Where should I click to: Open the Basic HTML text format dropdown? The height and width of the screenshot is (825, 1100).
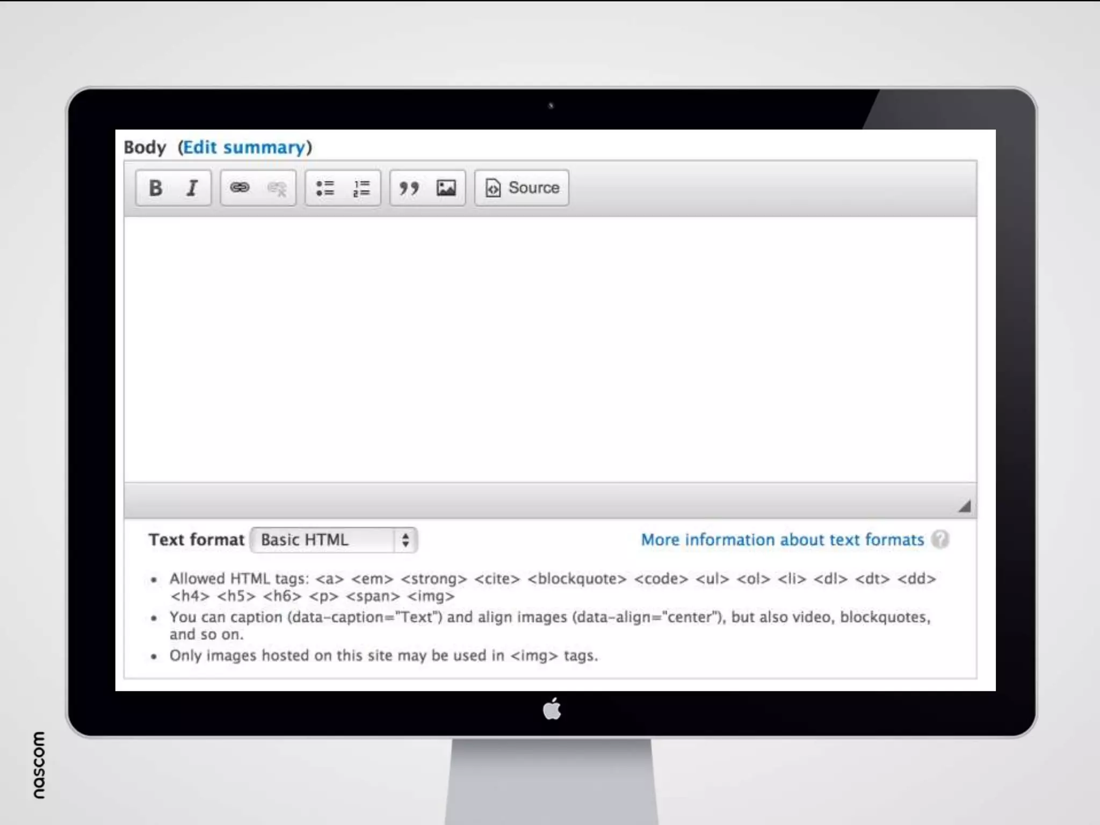click(x=334, y=540)
